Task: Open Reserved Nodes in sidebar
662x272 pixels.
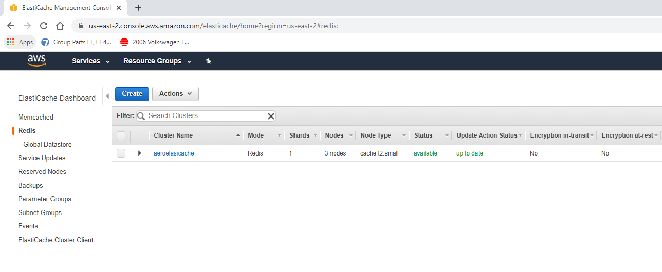Action: coord(42,171)
